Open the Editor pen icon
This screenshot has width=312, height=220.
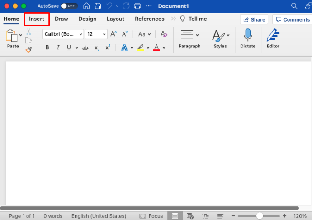tap(273, 35)
